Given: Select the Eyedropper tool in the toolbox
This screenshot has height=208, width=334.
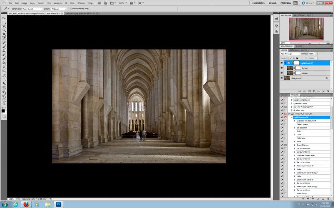Looking at the screenshot, I should [4, 38].
